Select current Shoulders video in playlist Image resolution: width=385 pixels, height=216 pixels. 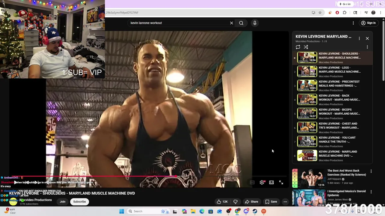tap(333, 58)
